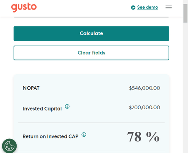188x153 pixels.
Task: Click the 78 % result figure
Action: point(143,137)
